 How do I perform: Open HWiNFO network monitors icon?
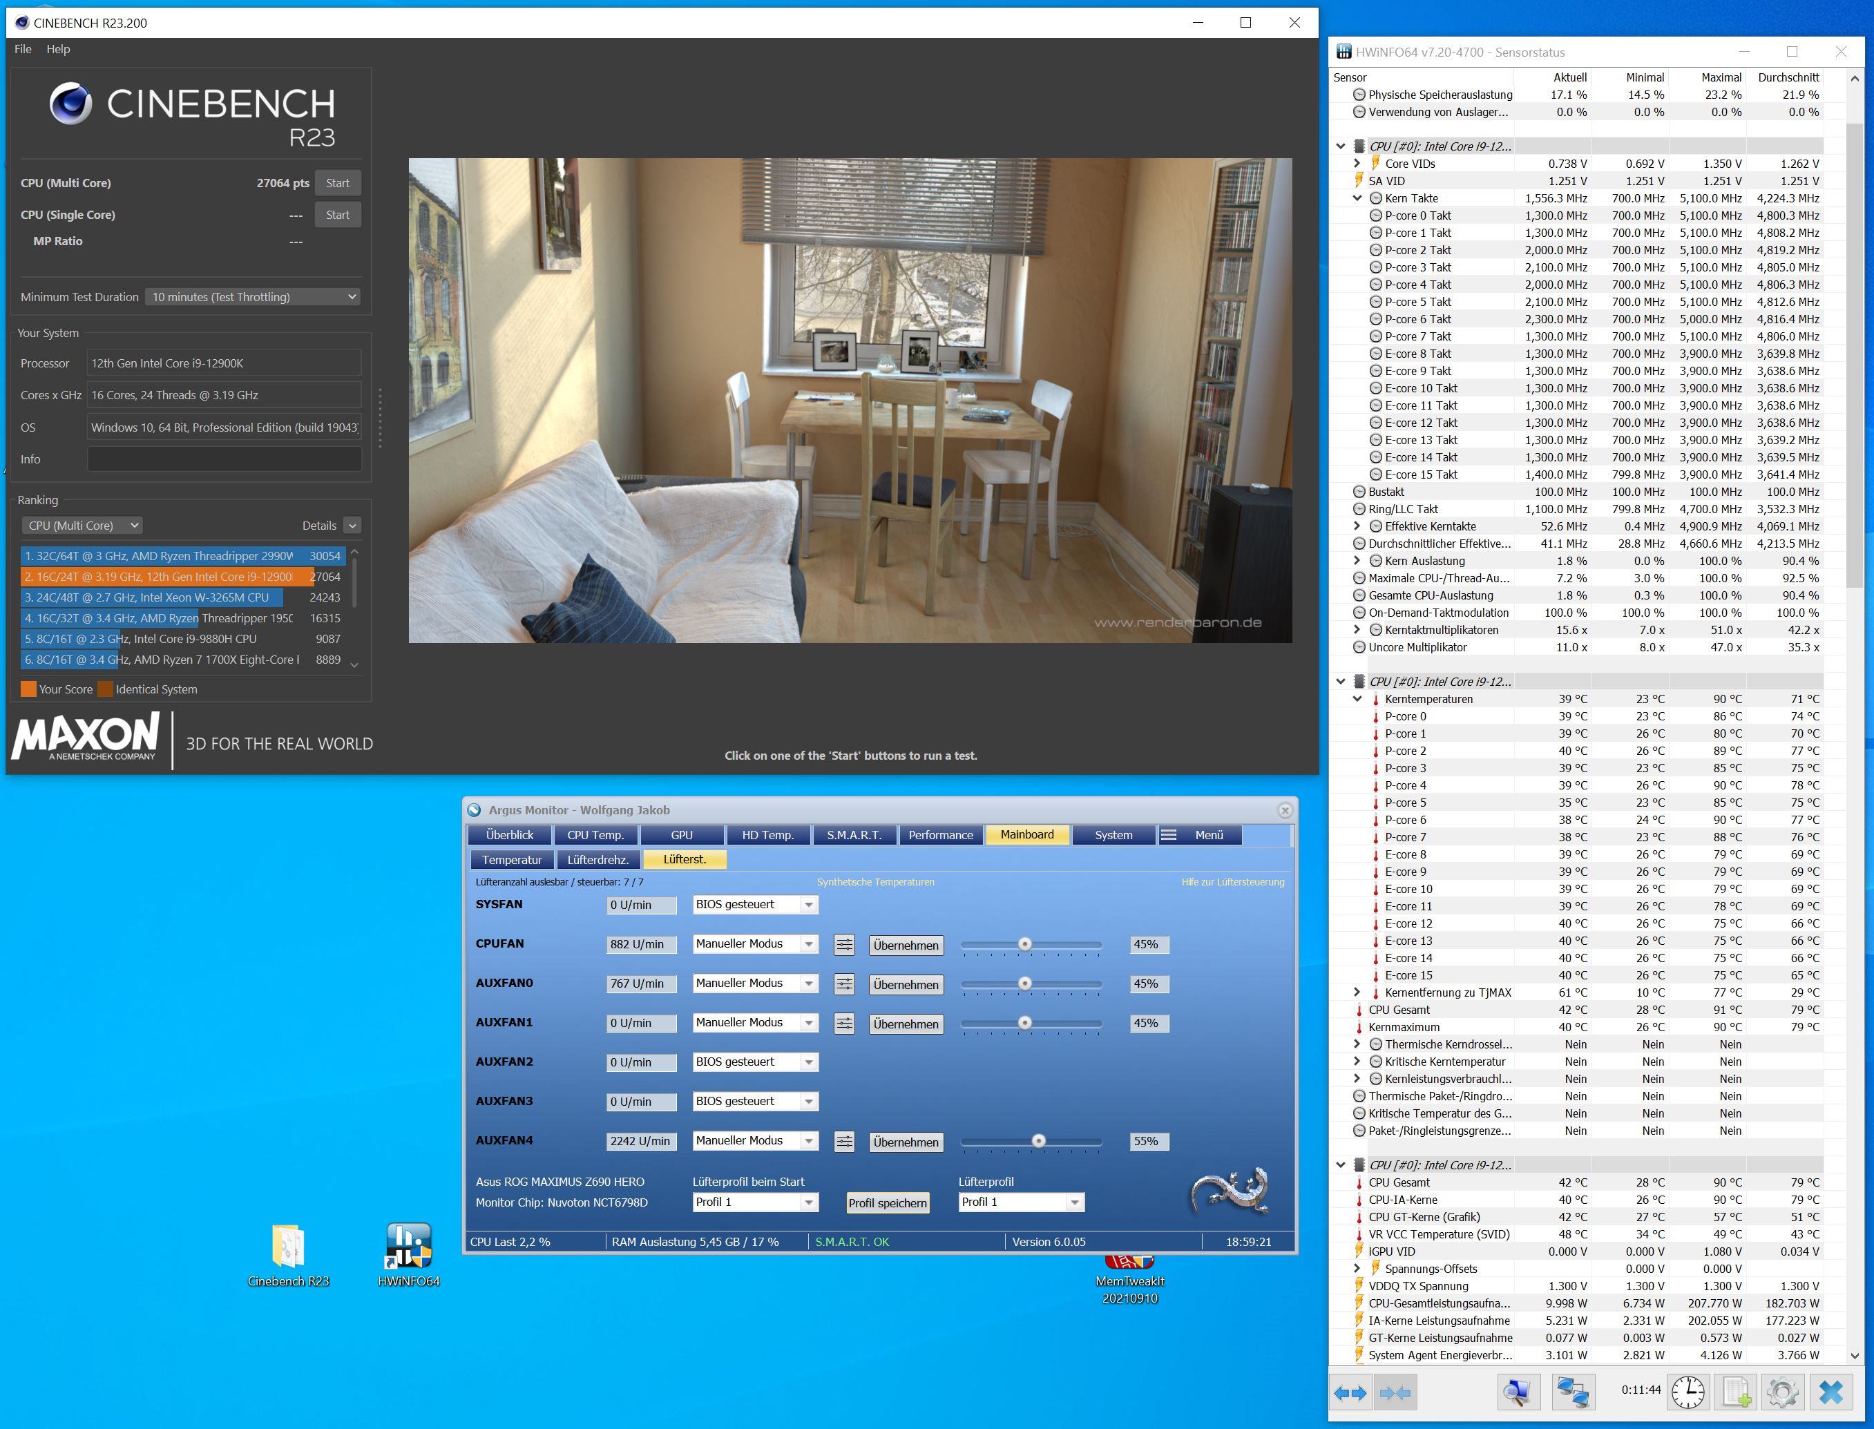tap(1573, 1393)
